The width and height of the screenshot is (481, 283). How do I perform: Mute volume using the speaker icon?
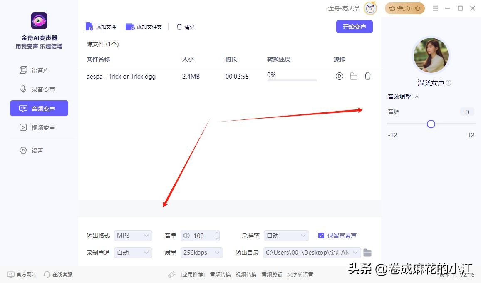tap(186, 236)
